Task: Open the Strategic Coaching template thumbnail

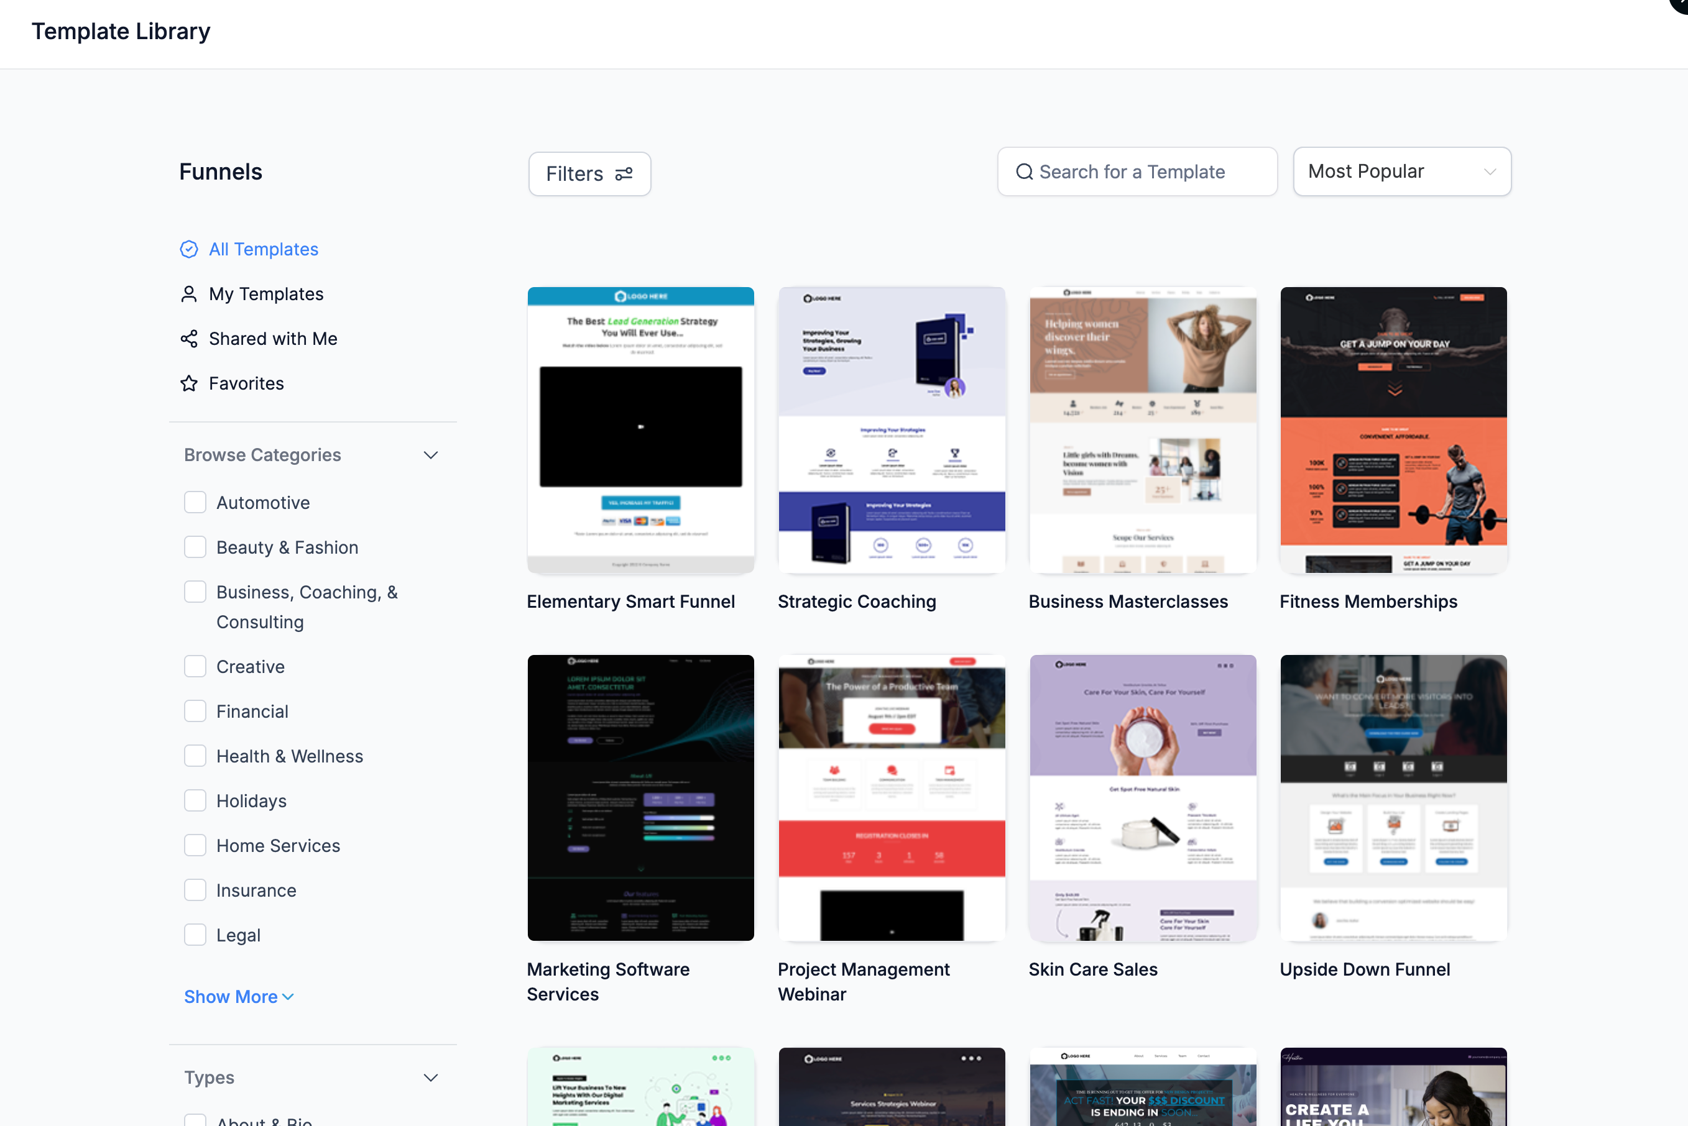Action: [x=892, y=430]
